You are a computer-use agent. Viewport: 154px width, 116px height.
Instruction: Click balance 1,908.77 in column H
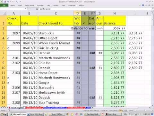115,78
